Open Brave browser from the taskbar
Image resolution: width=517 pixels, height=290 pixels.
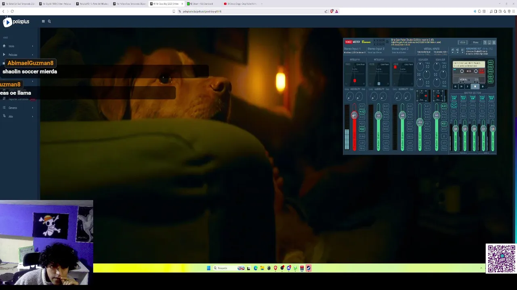pos(275,268)
